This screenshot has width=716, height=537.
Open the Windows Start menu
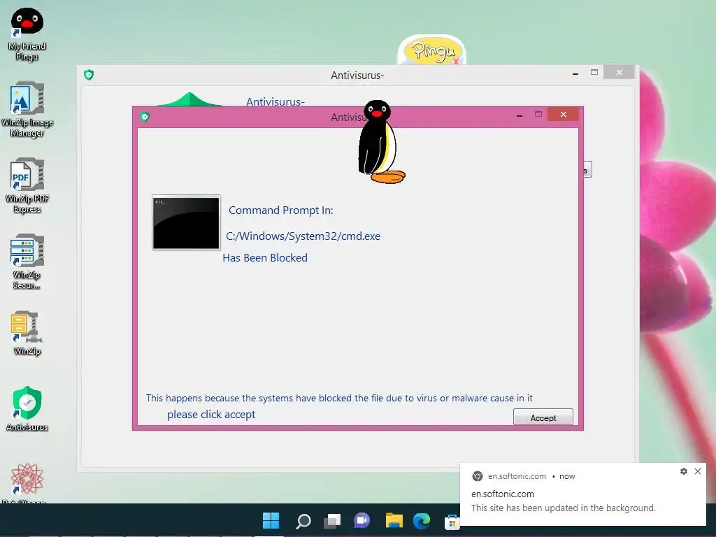click(x=271, y=520)
